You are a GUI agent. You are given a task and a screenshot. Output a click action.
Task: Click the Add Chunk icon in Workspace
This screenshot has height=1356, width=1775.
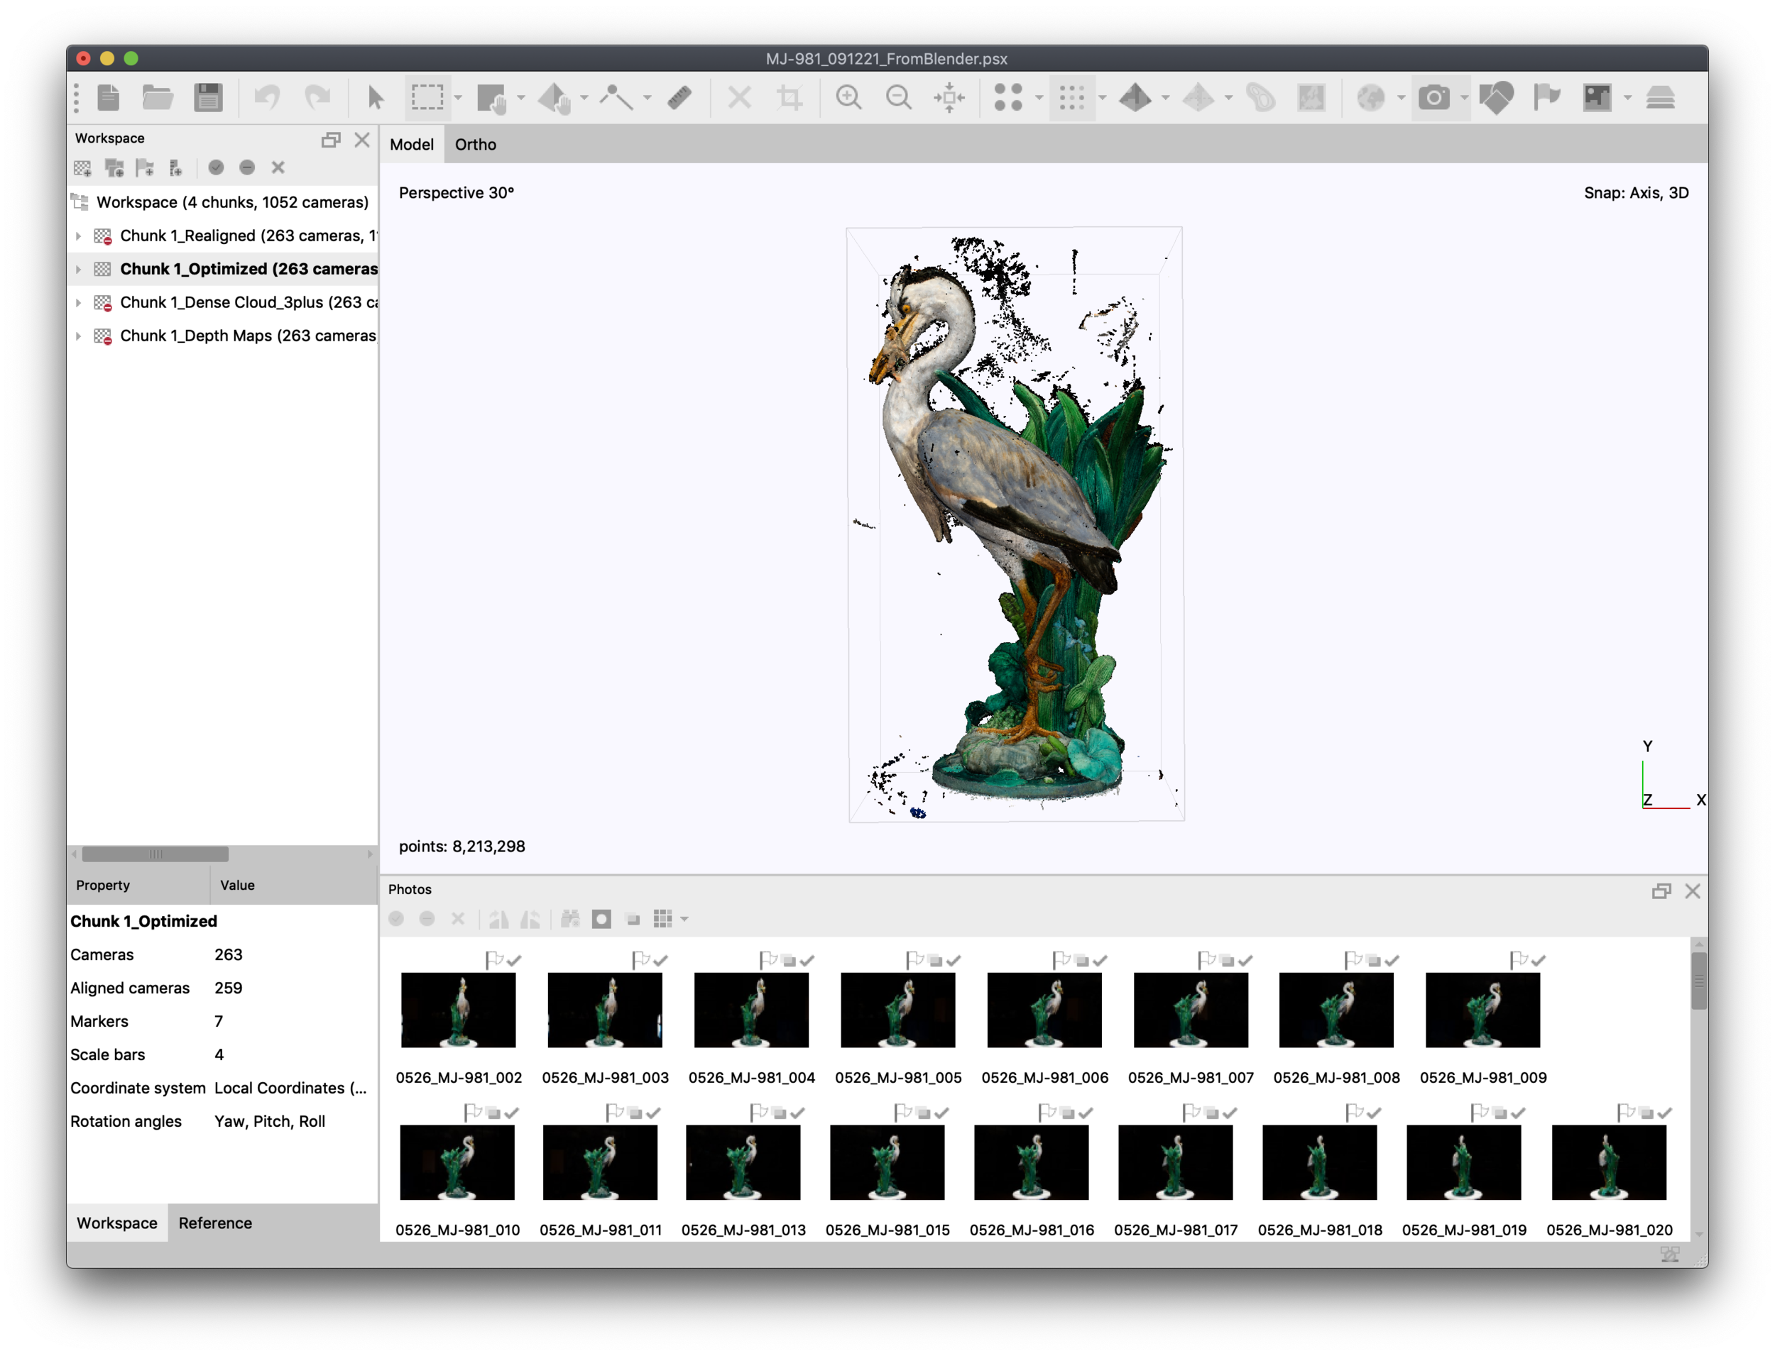point(82,168)
